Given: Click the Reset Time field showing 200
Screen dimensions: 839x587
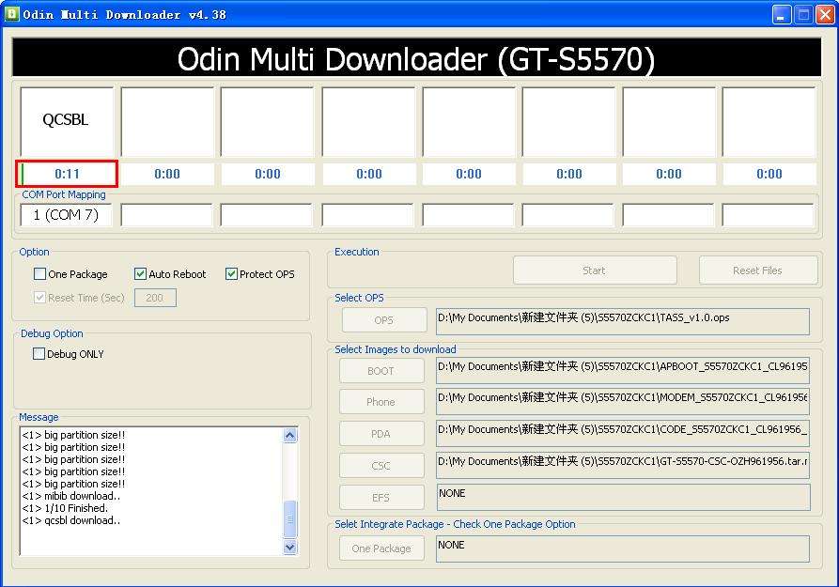Looking at the screenshot, I should click(x=153, y=297).
